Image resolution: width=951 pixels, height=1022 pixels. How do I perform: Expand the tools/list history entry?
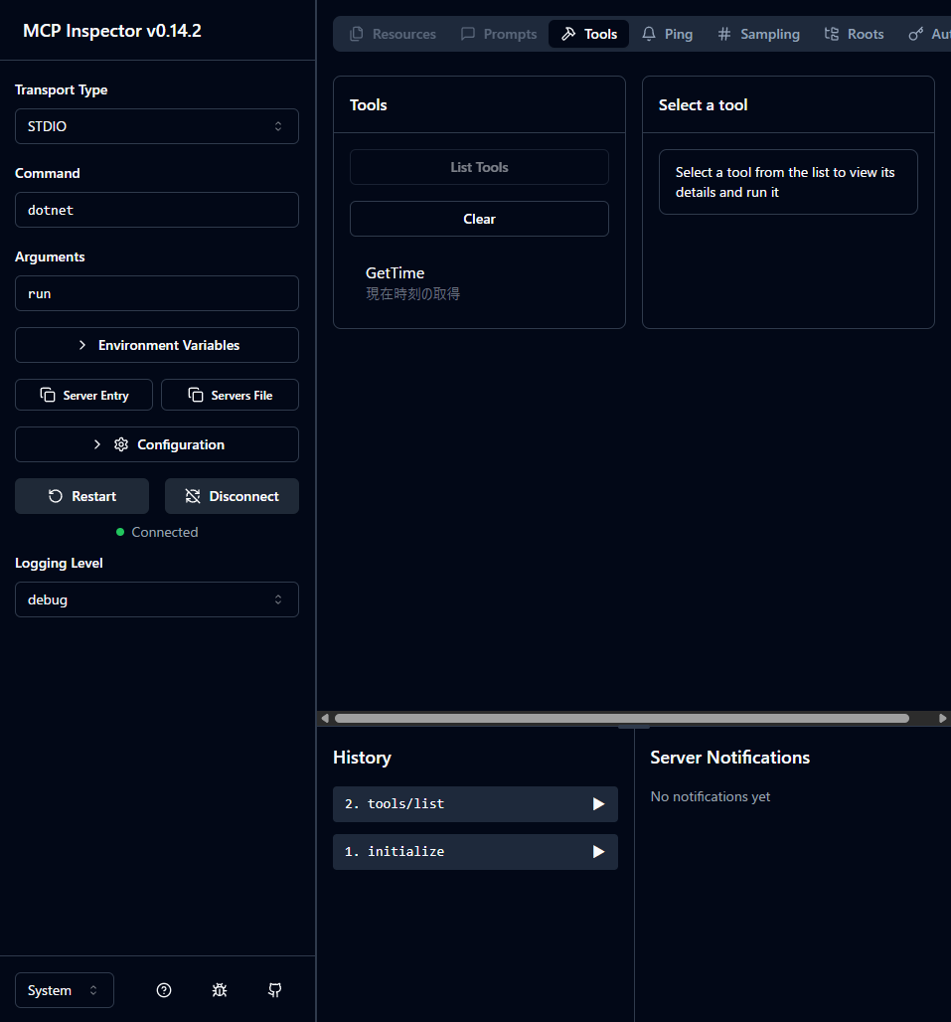pyautogui.click(x=475, y=803)
